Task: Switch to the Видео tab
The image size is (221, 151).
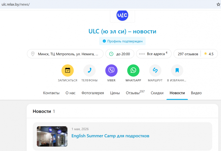Action: [196, 93]
